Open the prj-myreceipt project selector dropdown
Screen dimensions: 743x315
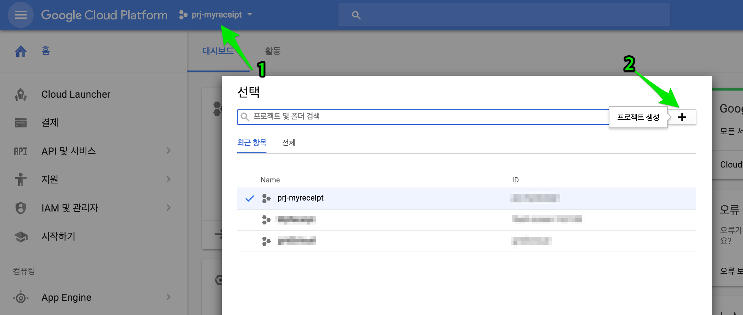(x=216, y=15)
